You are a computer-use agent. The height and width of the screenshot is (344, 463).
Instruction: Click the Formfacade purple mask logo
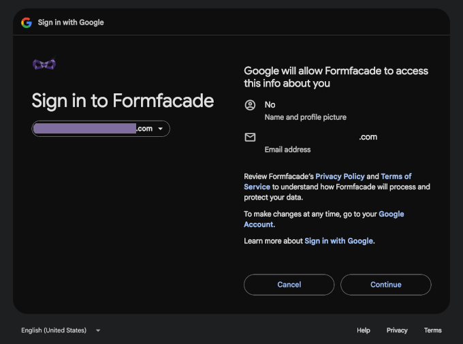tap(44, 64)
